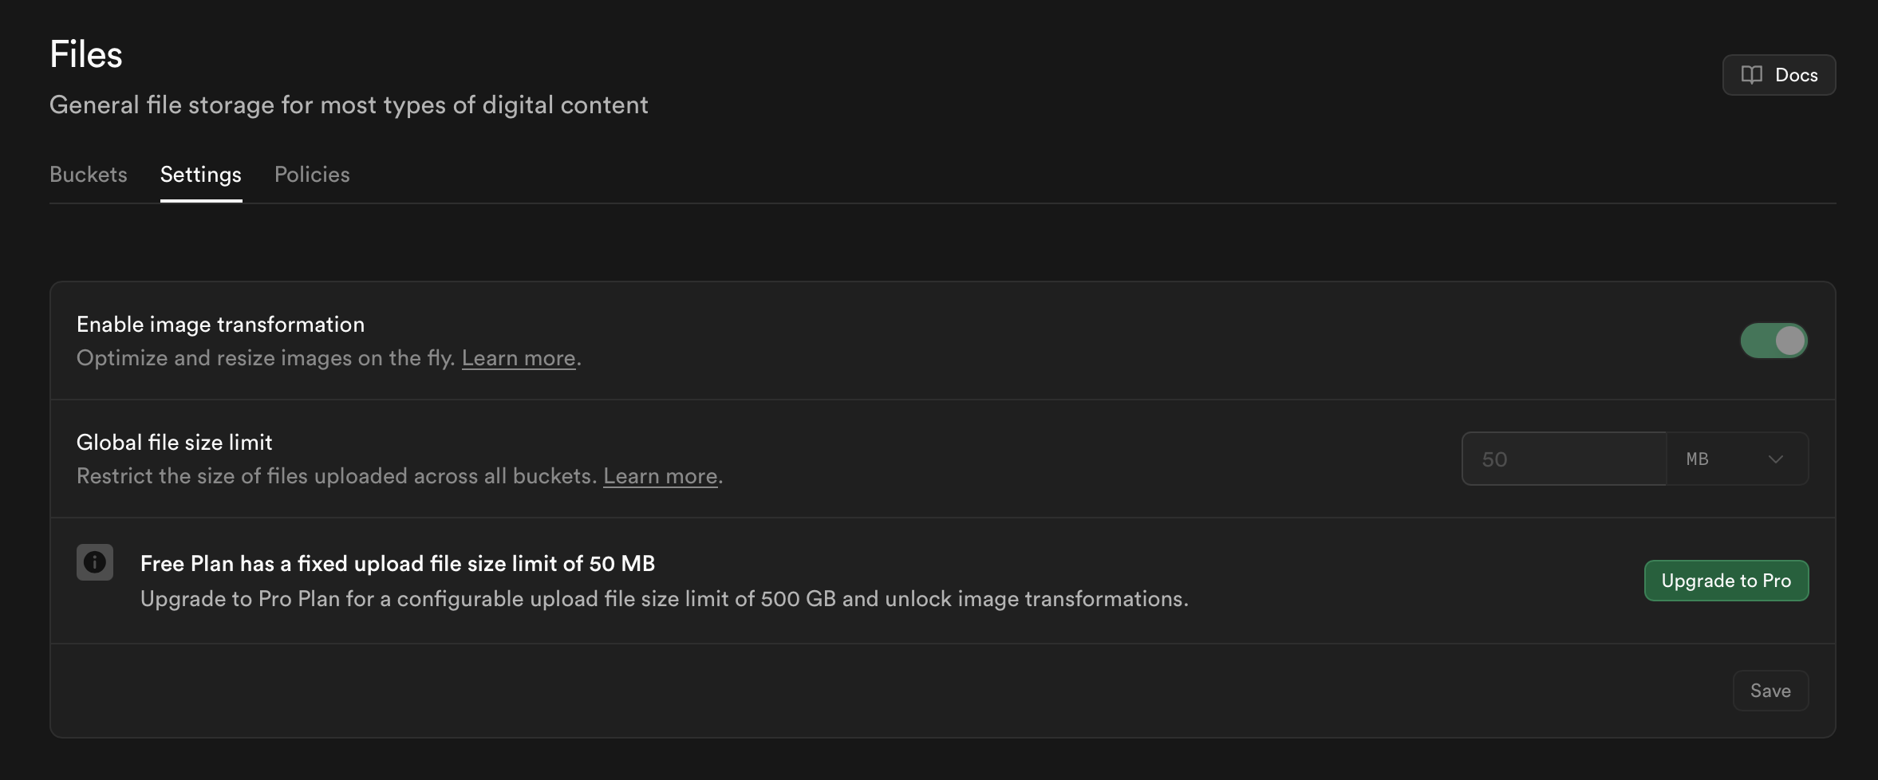Viewport: 1878px width, 780px height.
Task: Click the Upgrade to Pro button
Action: click(x=1726, y=581)
